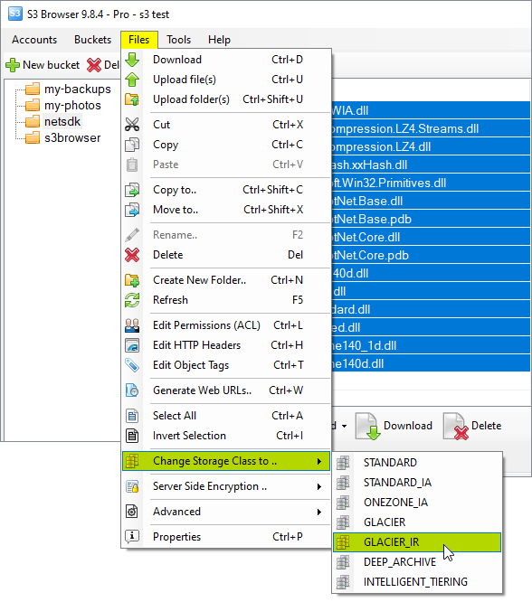Choose Copy to.. menu entry
This screenshot has width=532, height=602.
click(x=226, y=190)
